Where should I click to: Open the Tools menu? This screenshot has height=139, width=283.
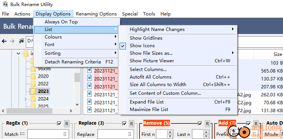click(x=149, y=14)
